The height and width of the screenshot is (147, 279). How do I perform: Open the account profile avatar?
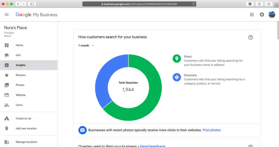coord(272,15)
